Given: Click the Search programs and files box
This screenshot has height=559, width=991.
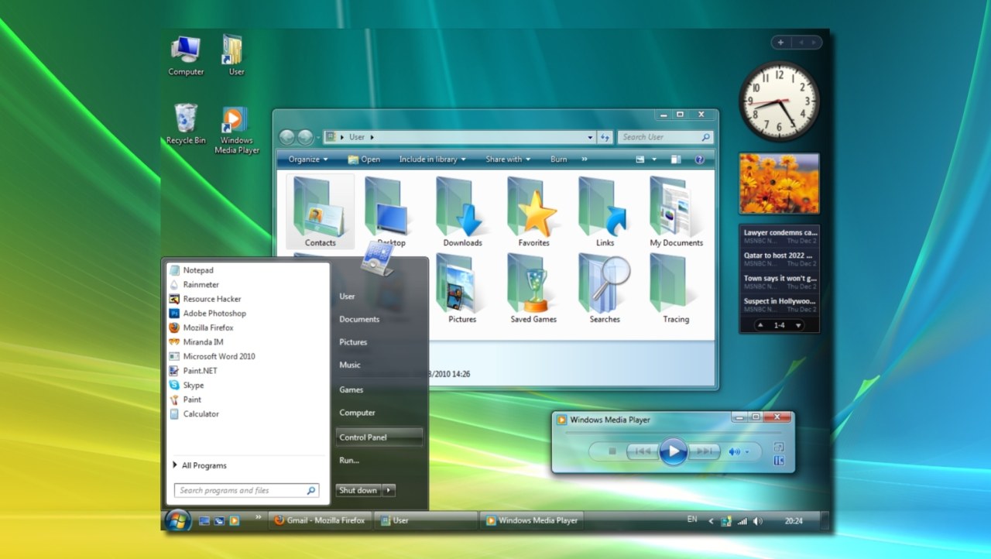Looking at the screenshot, I should (246, 490).
